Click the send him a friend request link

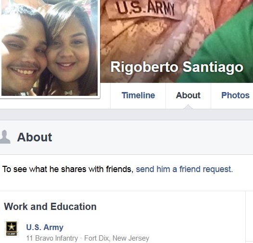point(184,169)
